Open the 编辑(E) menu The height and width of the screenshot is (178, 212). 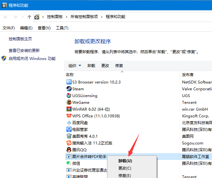coord(26,28)
